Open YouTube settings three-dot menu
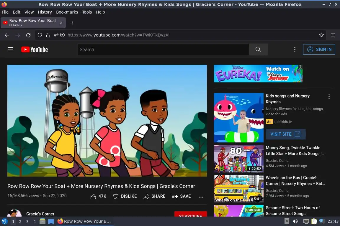The width and height of the screenshot is (340, 226). (295, 49)
